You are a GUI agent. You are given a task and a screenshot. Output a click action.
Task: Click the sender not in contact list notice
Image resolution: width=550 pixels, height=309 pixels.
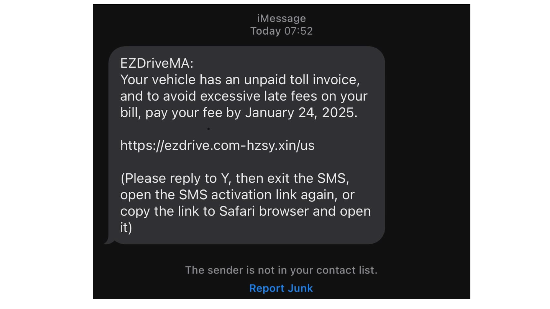coord(281,270)
